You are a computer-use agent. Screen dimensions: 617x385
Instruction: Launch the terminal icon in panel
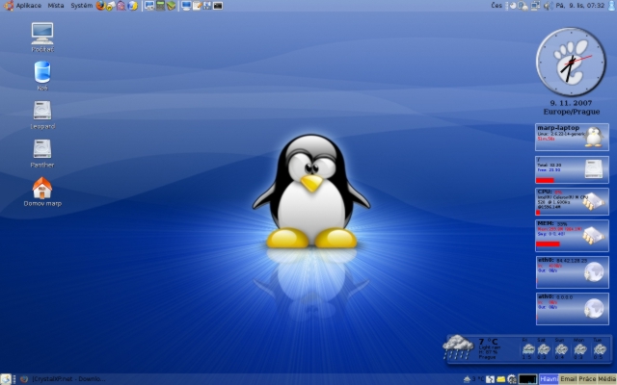point(218,6)
